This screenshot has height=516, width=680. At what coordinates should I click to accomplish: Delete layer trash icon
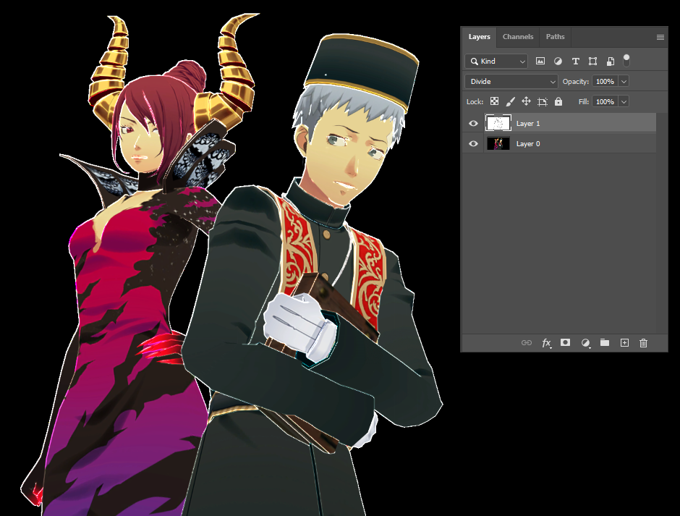click(x=644, y=343)
